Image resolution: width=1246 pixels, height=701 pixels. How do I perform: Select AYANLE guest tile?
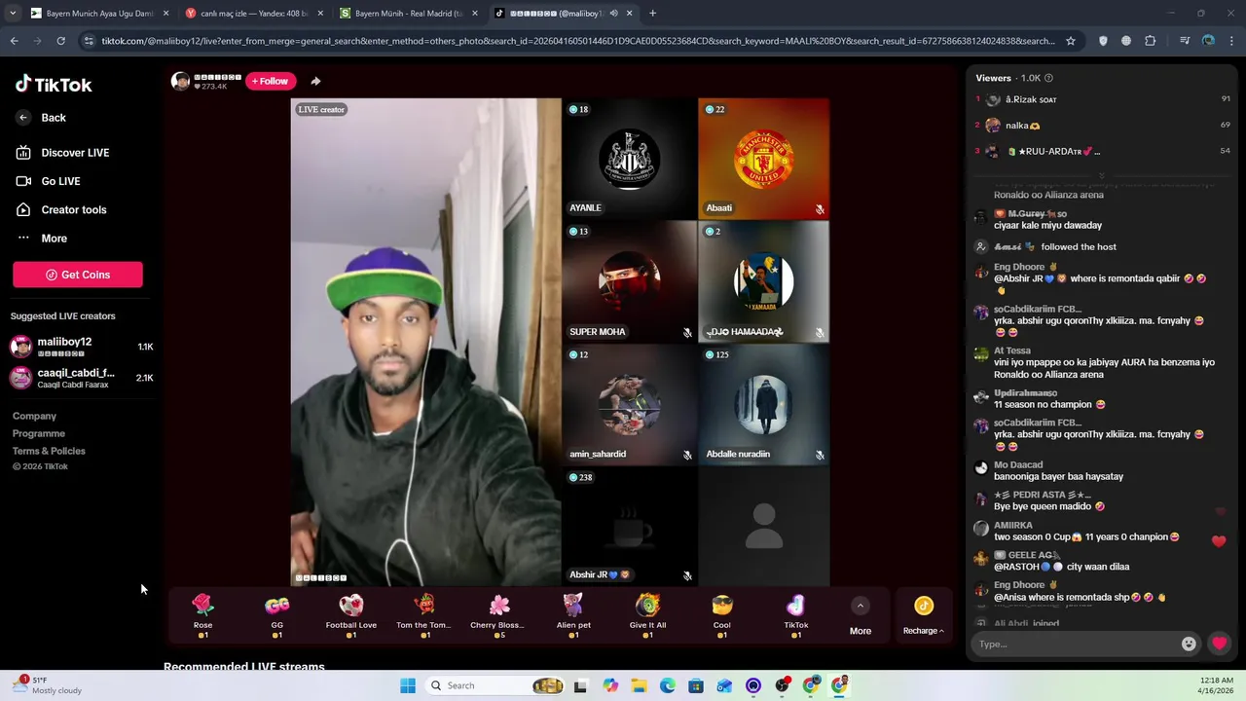point(629,158)
